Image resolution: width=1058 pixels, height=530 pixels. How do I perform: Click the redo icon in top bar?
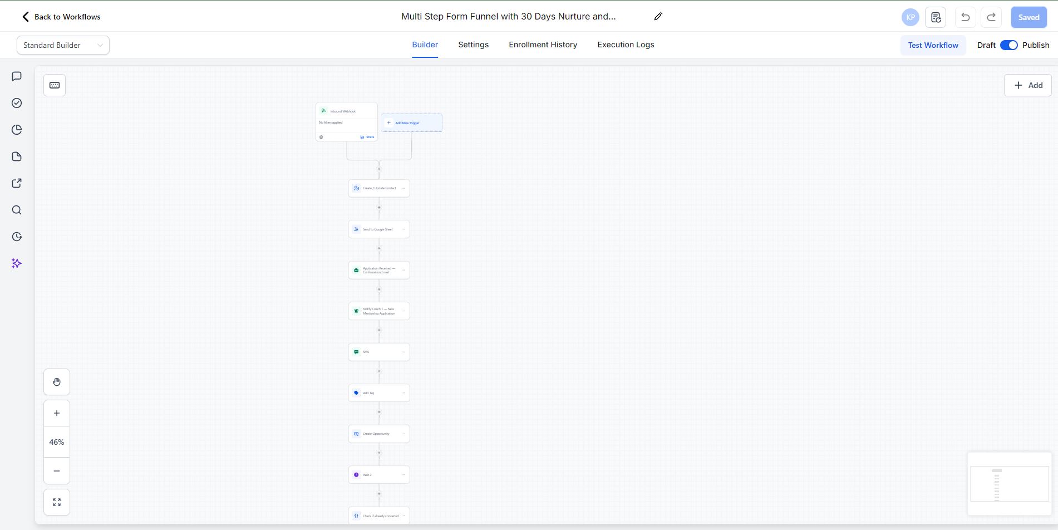[x=991, y=17]
